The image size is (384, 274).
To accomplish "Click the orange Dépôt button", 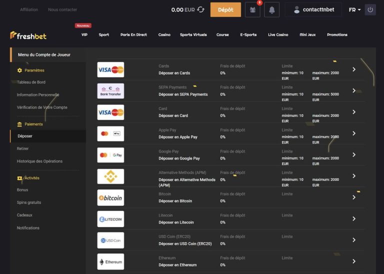I will [x=225, y=10].
